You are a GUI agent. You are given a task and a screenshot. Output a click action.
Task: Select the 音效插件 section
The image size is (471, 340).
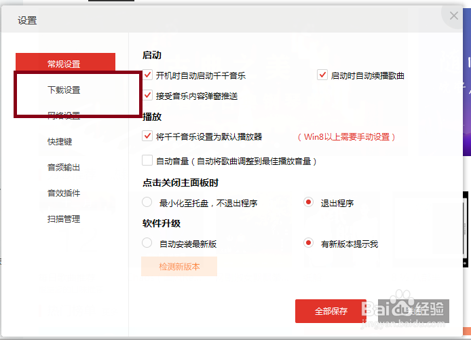point(64,193)
